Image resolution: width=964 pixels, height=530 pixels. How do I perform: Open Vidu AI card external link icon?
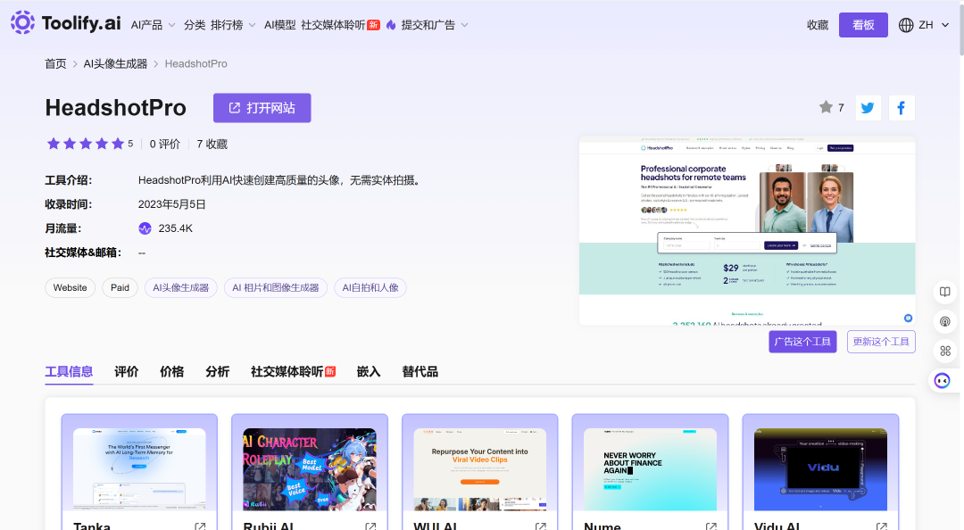(882, 526)
